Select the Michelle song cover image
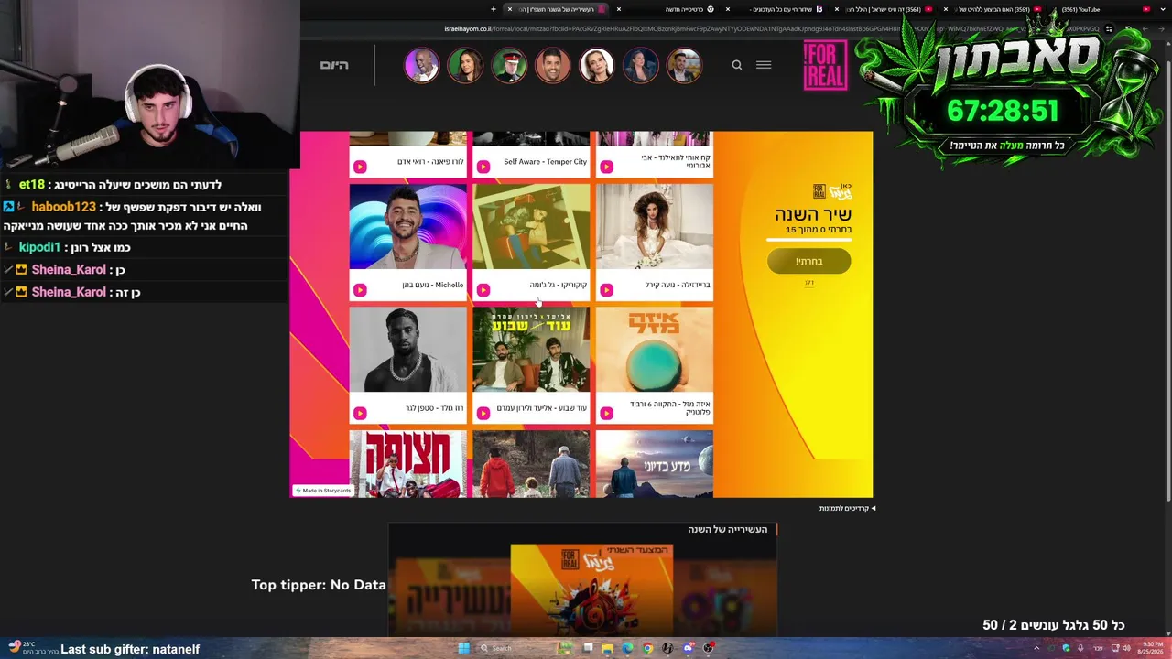 [407, 227]
